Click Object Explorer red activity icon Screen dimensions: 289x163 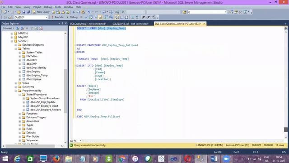pos(41,28)
